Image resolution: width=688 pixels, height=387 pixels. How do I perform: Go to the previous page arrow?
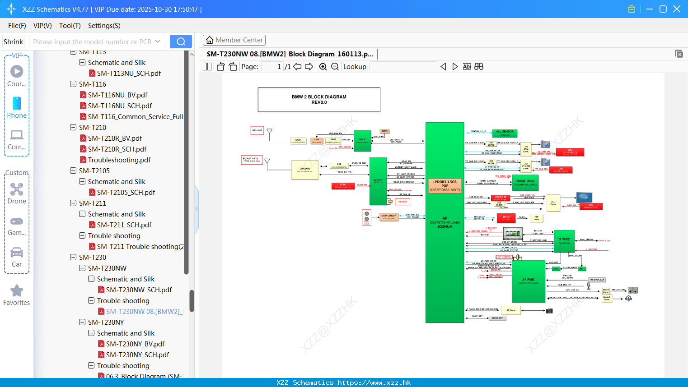pyautogui.click(x=297, y=66)
